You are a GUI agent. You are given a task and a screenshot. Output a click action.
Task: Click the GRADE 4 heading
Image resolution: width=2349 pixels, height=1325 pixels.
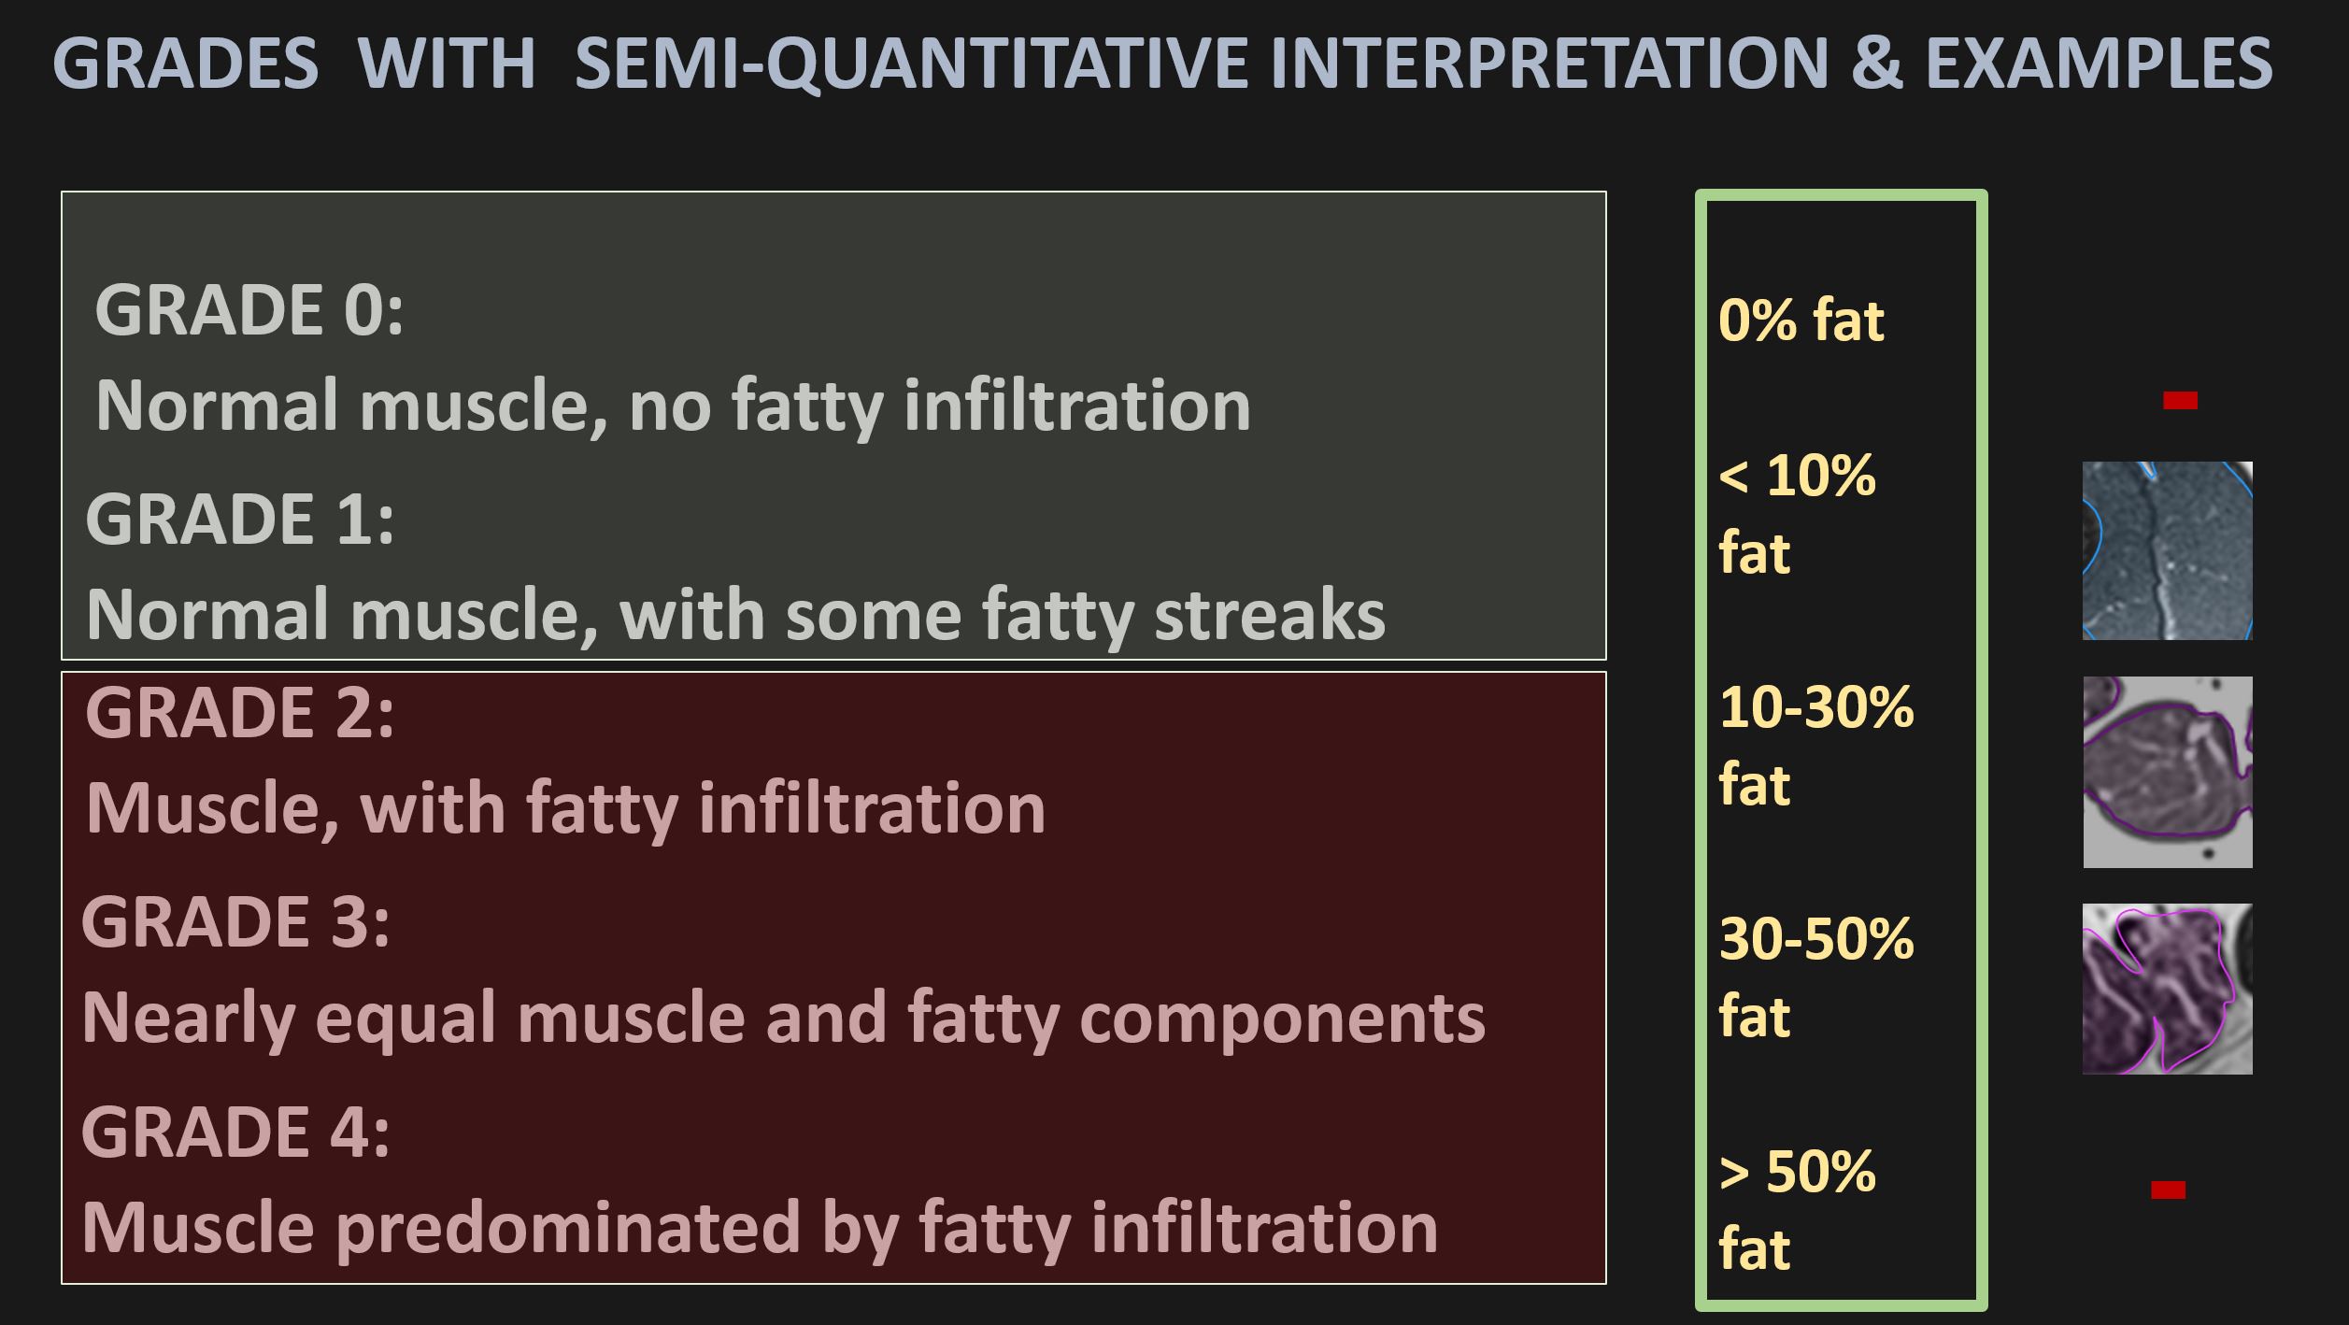pyautogui.click(x=235, y=1132)
